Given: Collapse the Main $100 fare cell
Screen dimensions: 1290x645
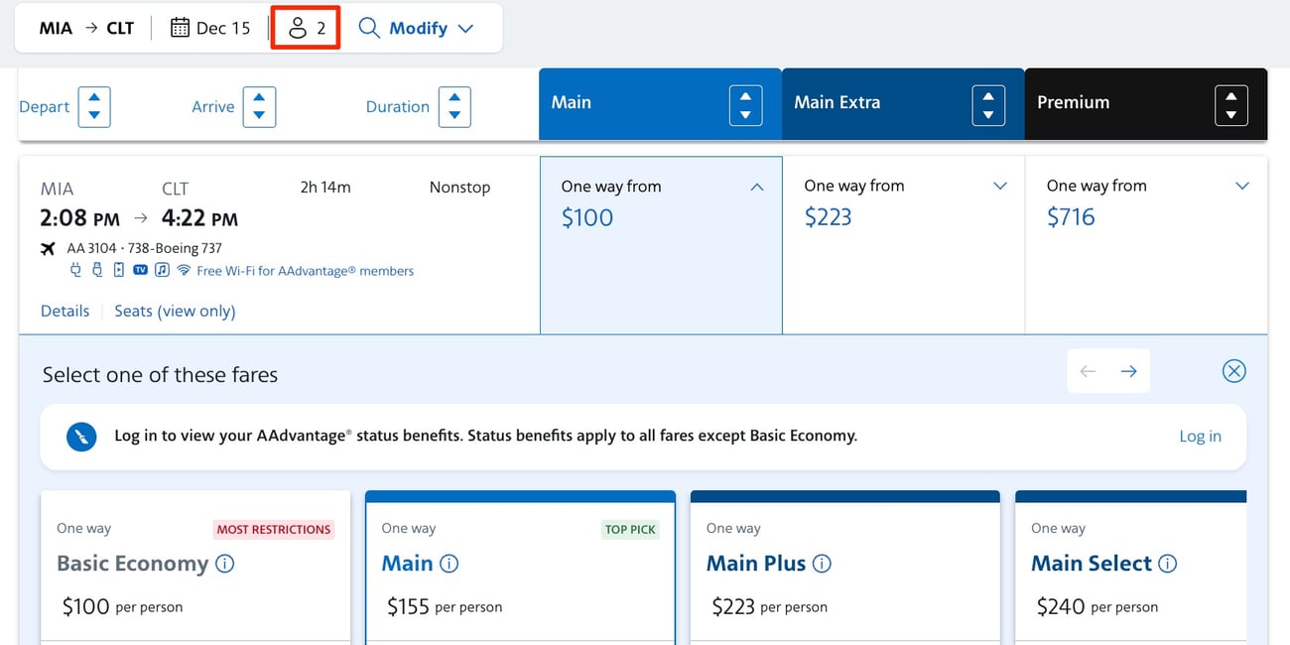Looking at the screenshot, I should 661,245.
